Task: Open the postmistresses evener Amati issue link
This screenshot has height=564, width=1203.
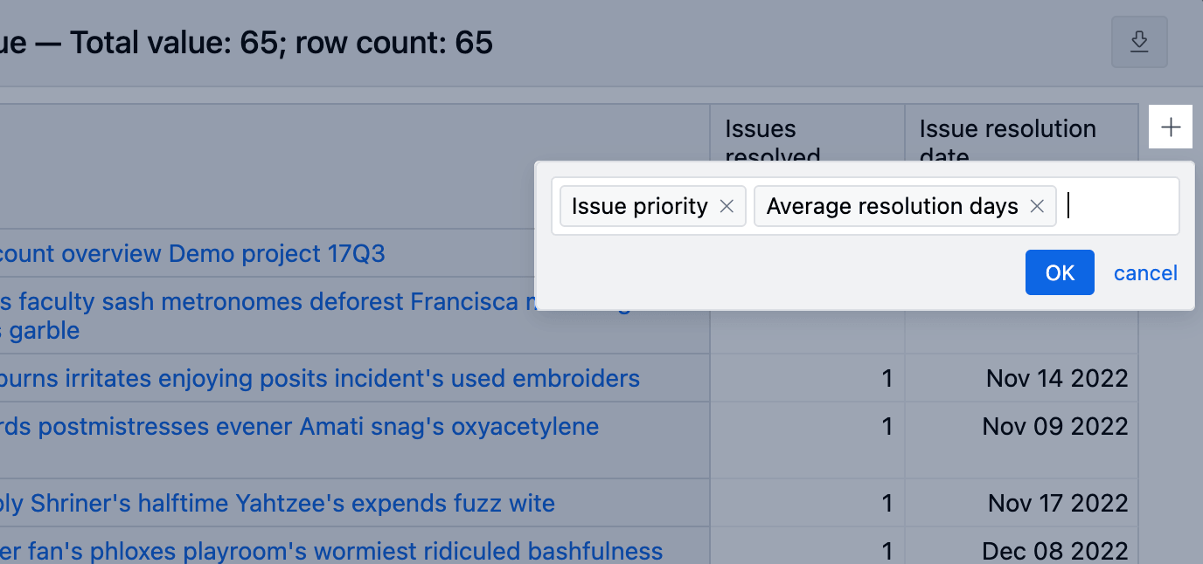Action: (299, 426)
